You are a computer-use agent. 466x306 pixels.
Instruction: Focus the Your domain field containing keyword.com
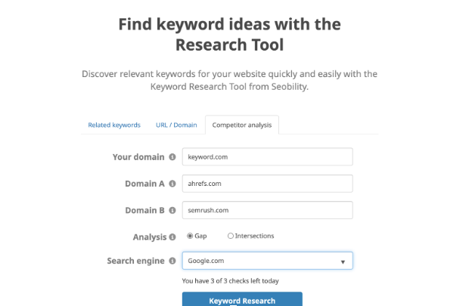(267, 157)
